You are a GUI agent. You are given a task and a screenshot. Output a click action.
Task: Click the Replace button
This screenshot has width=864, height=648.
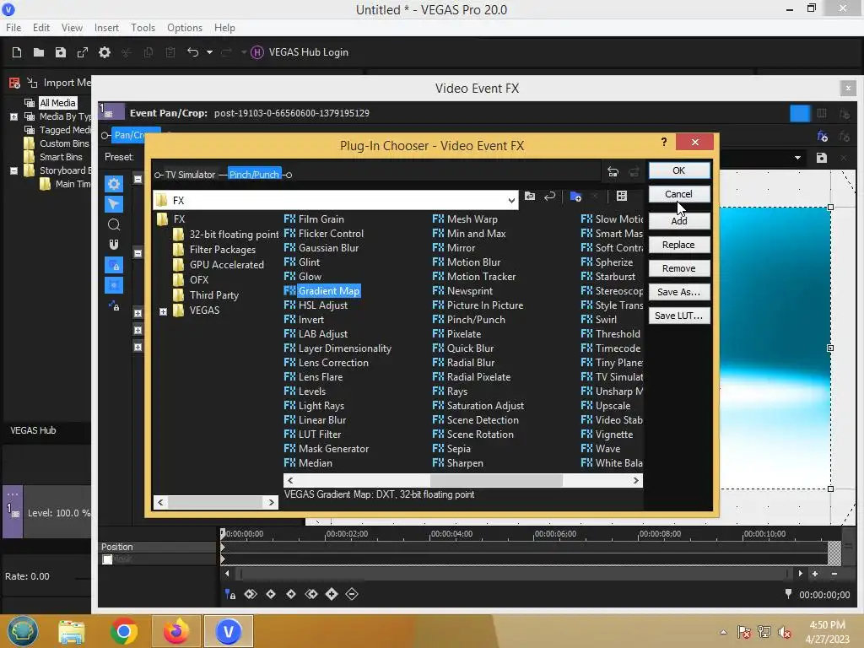(x=679, y=245)
